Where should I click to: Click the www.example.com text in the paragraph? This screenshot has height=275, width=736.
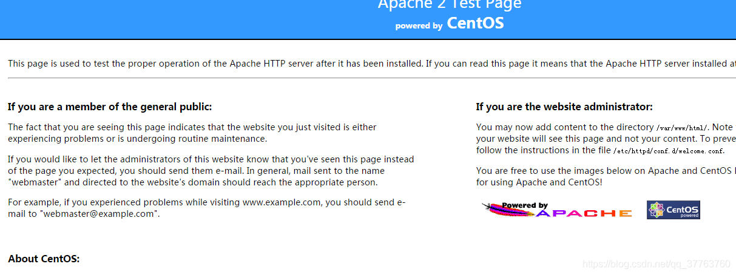[282, 202]
